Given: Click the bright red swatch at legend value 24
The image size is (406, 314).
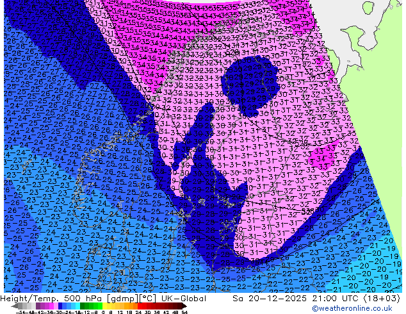Looking at the screenshot, I should pos(140,306).
